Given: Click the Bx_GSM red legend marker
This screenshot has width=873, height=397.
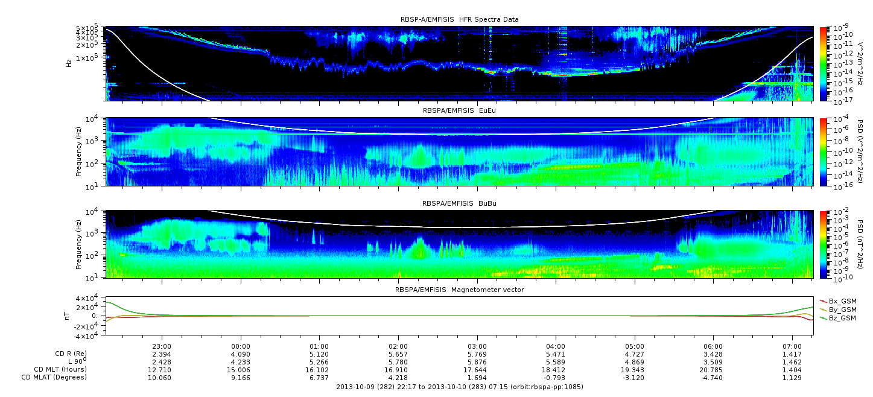Looking at the screenshot, I should [x=824, y=301].
